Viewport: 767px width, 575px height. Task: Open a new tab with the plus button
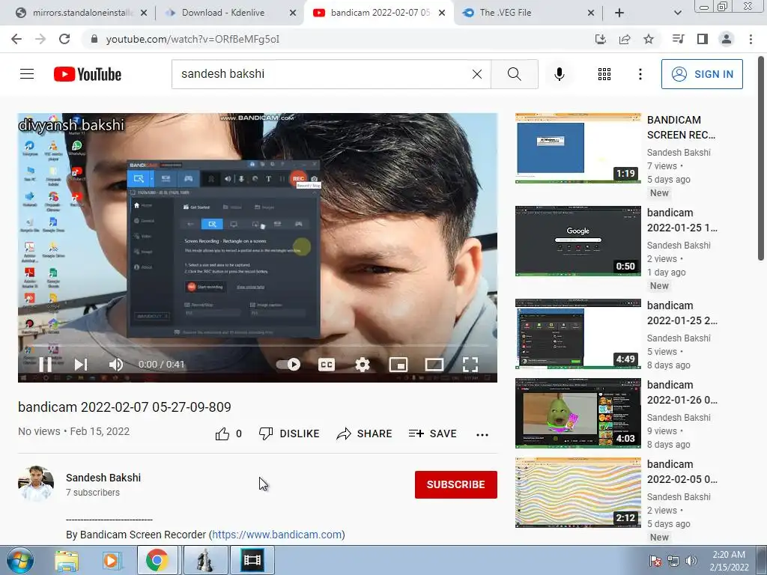pos(619,13)
